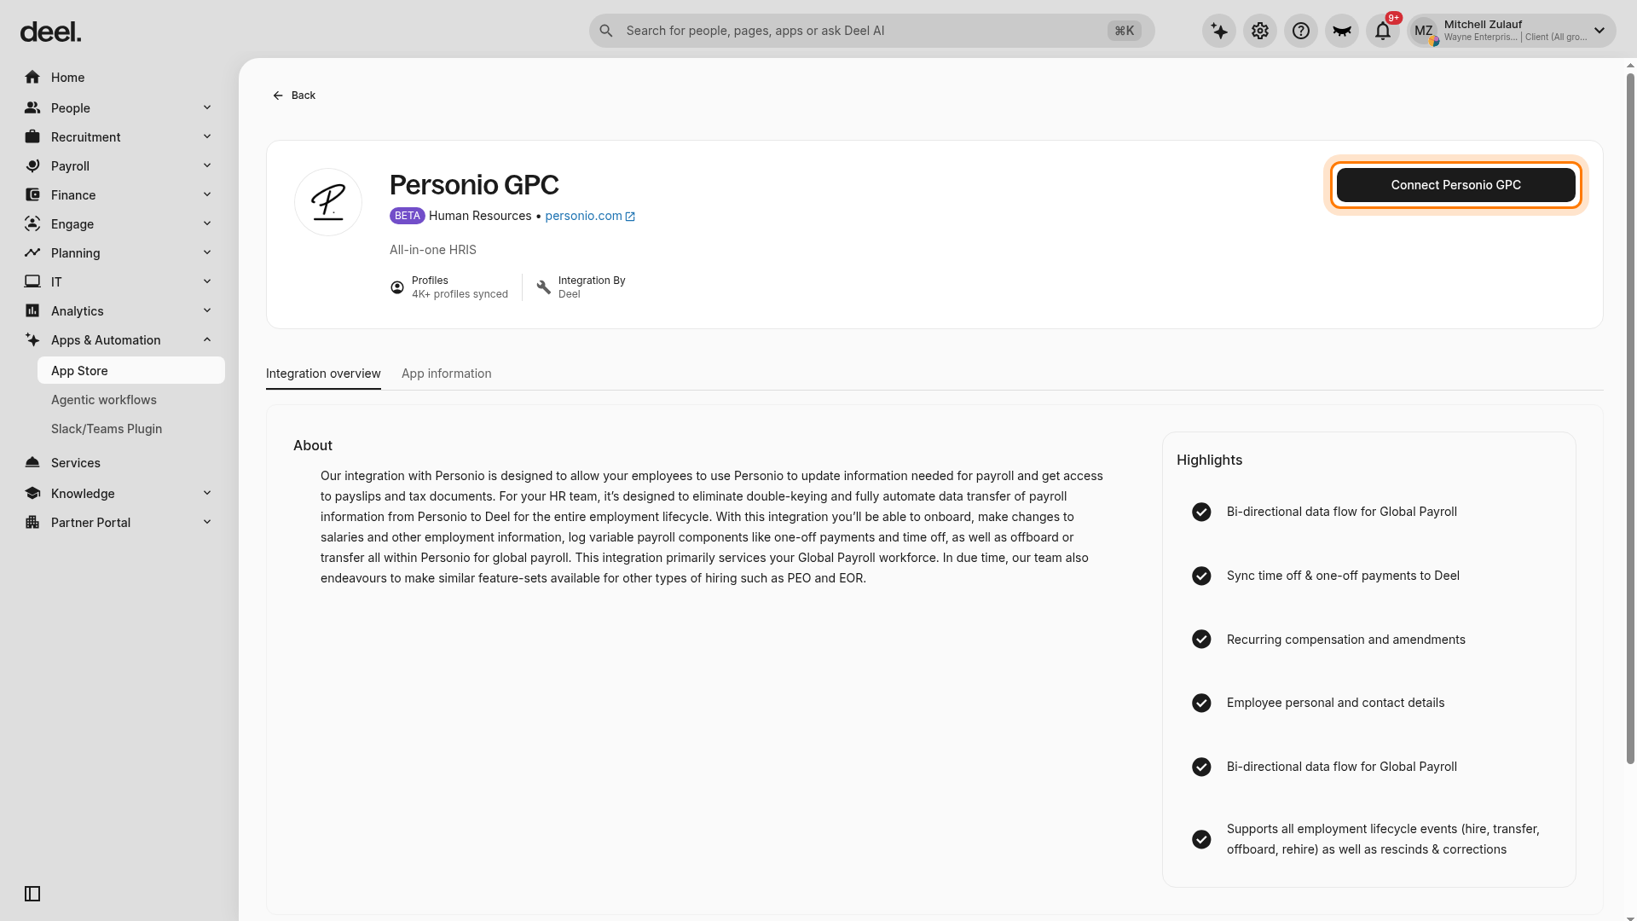
Task: Open the settings gear
Action: tap(1260, 32)
